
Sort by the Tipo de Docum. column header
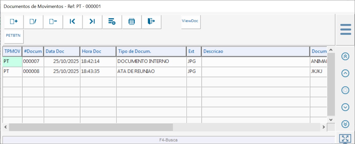point(151,51)
